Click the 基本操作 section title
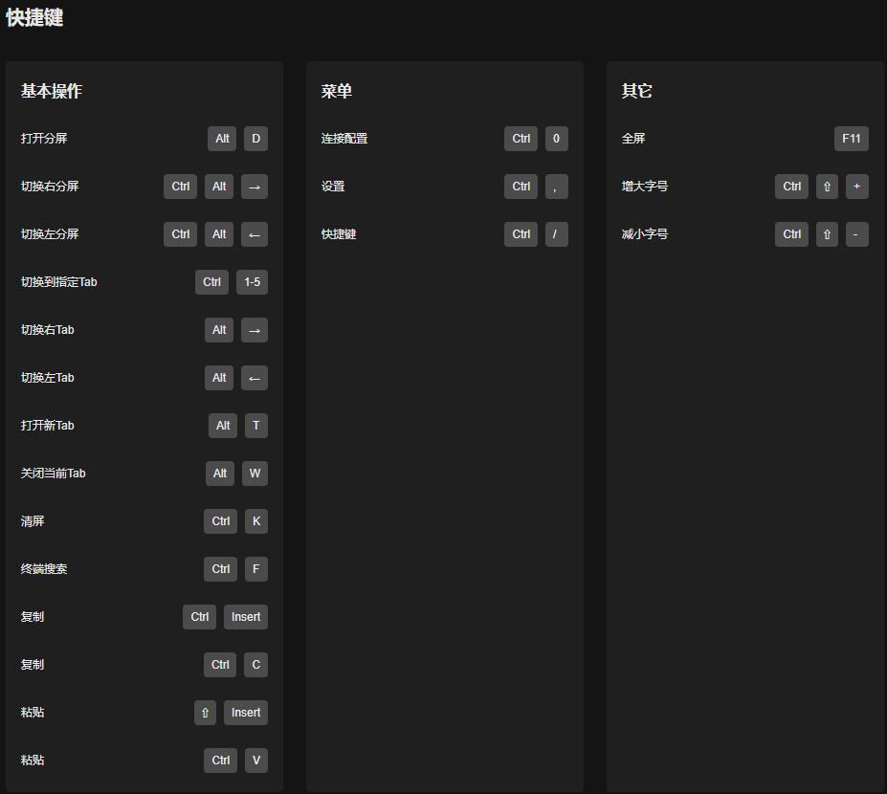 coord(52,91)
